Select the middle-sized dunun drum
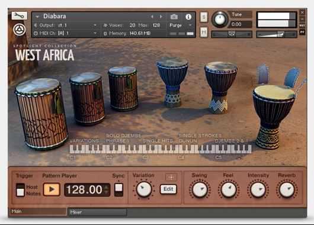Image resolution: width=314 pixels, height=225 pixels. coord(87,98)
